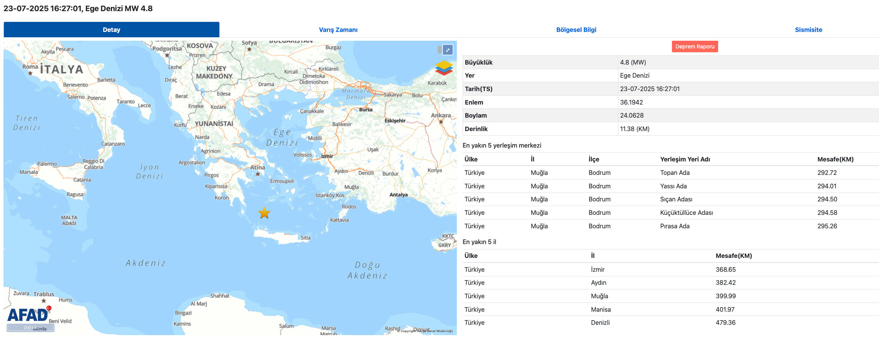Click the Ankara capital star marker
The height and width of the screenshot is (339, 879).
[x=441, y=122]
